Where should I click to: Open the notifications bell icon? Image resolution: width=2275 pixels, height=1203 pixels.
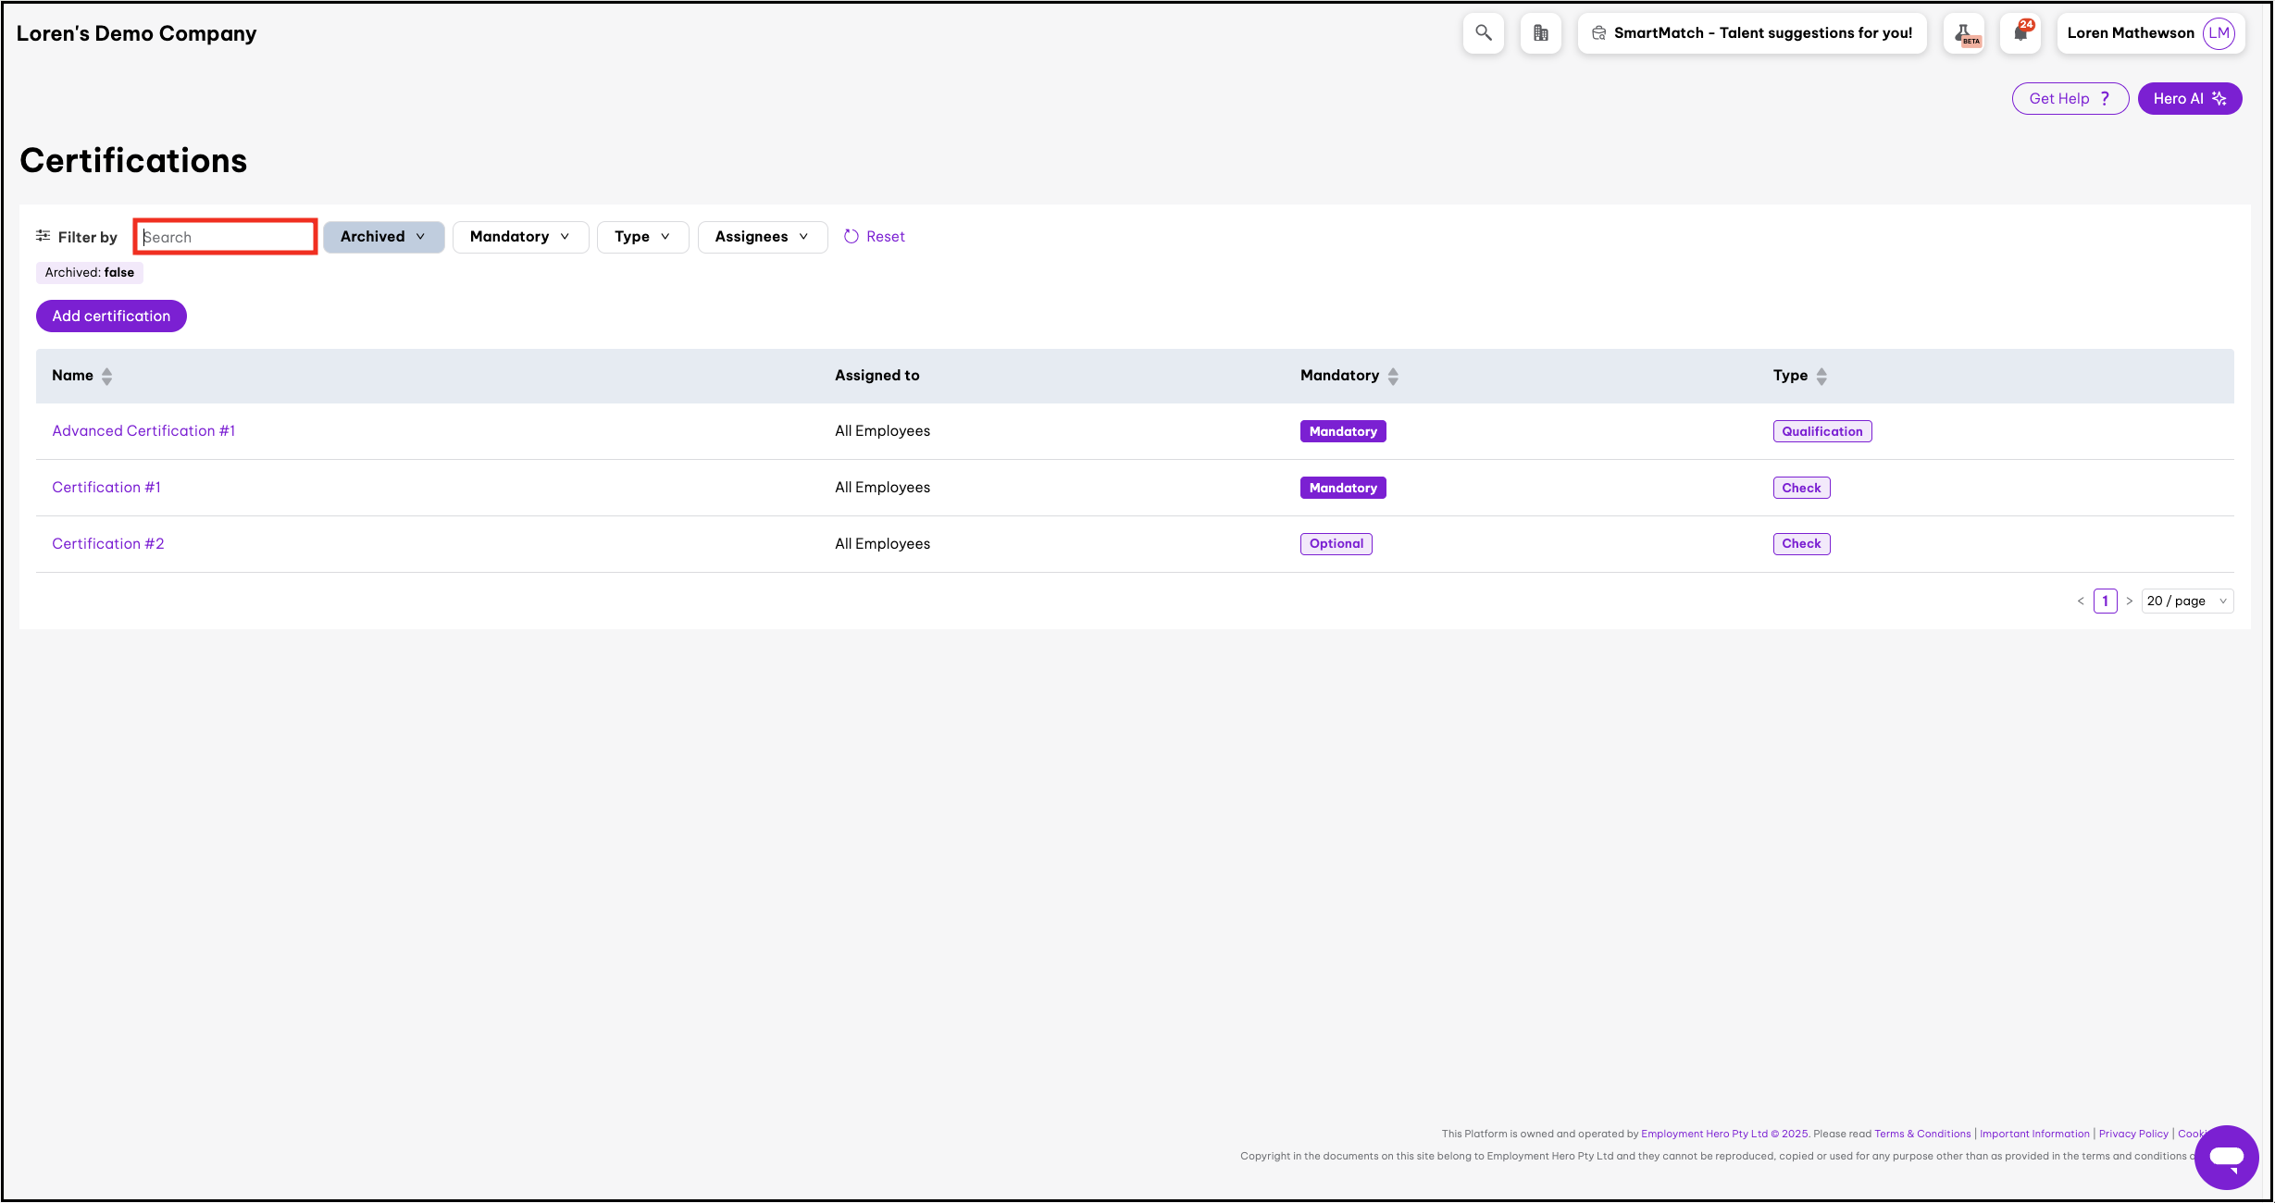[x=2020, y=33]
